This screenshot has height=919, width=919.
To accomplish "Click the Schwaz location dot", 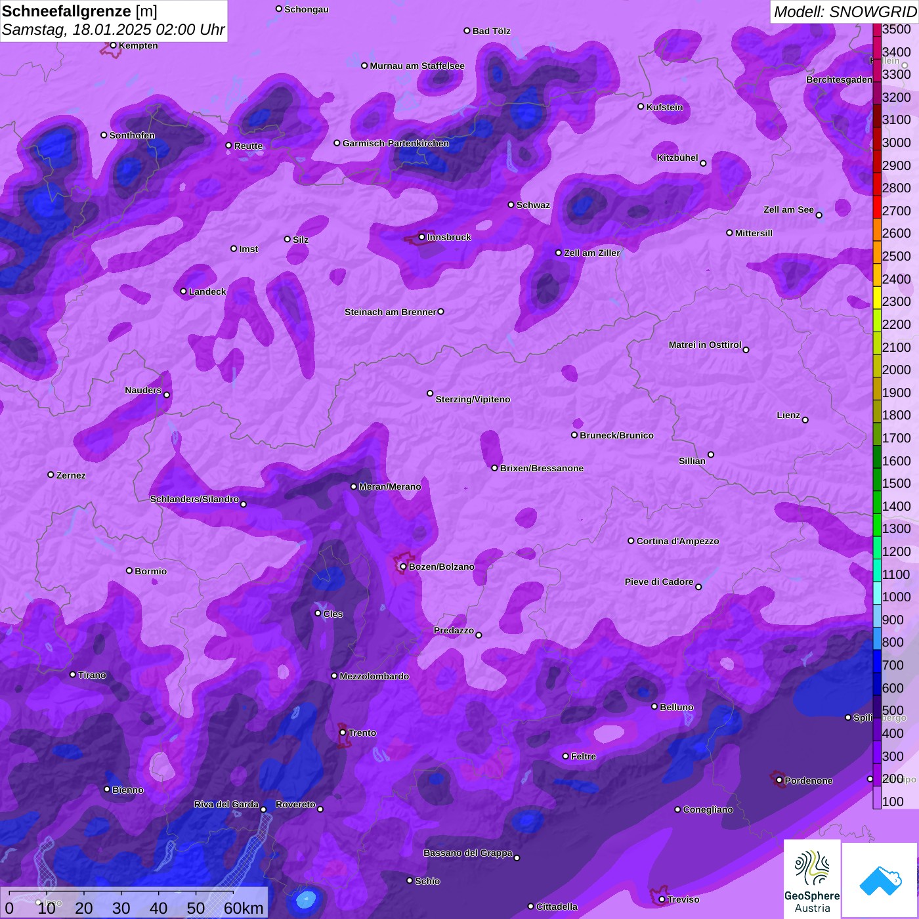I will [511, 205].
